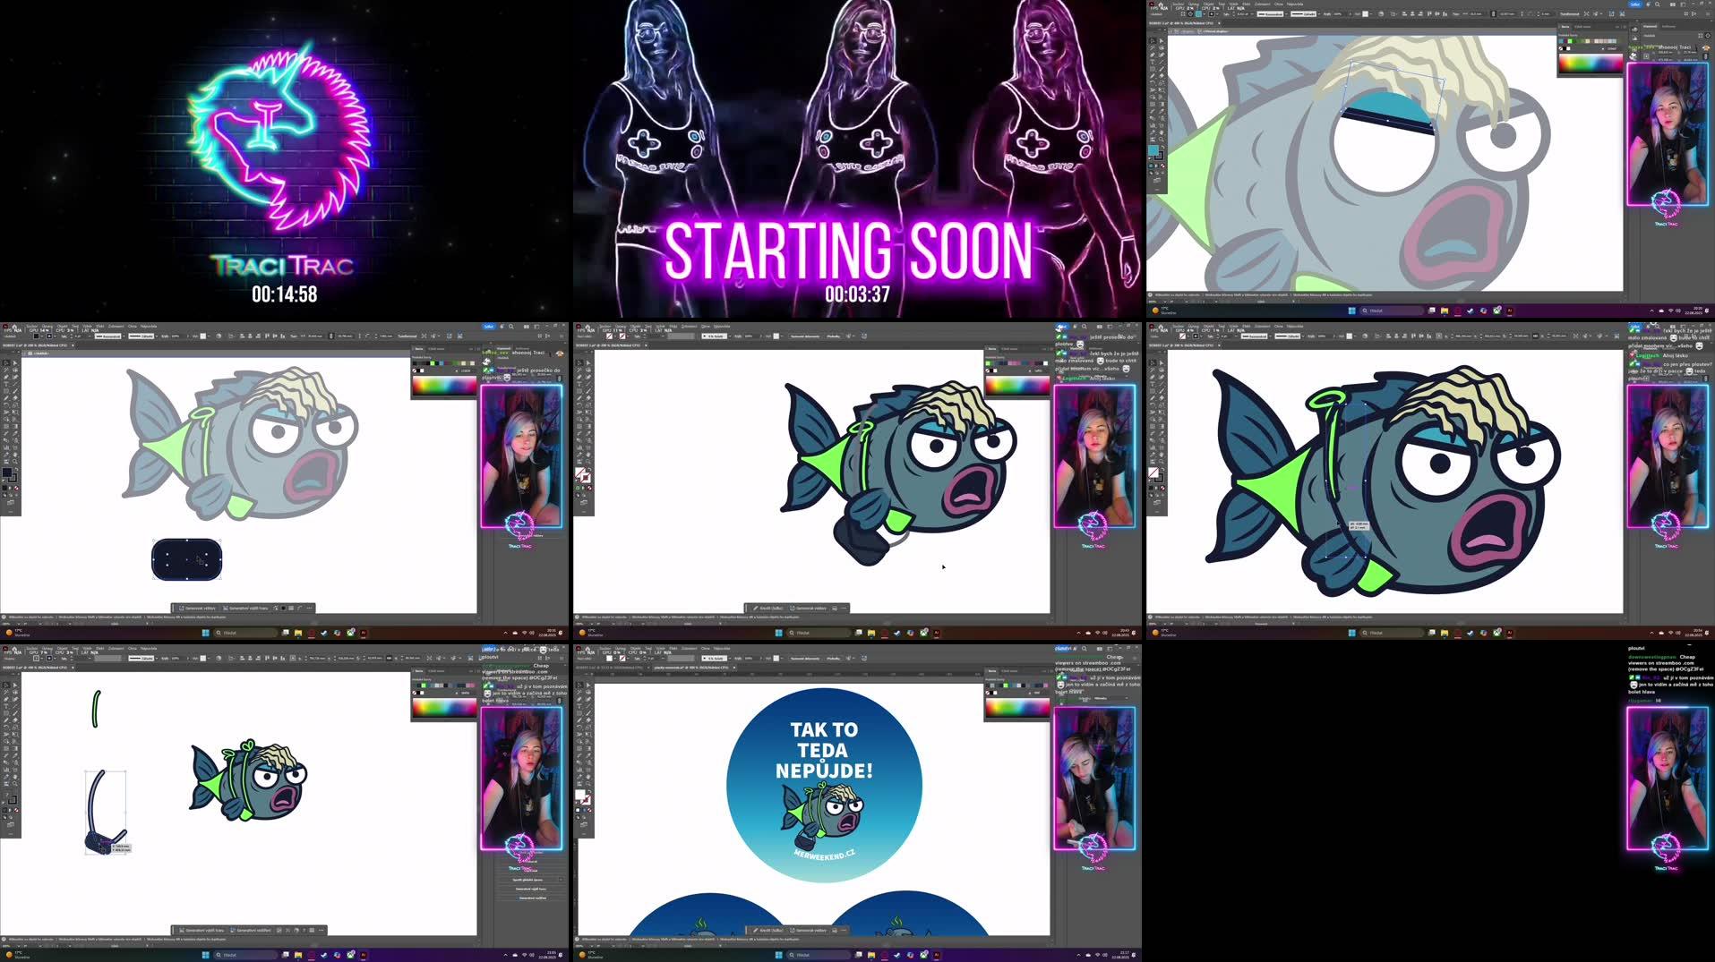
Task: Open the Traci Trac unicorn logo countdown frame
Action: (285, 159)
